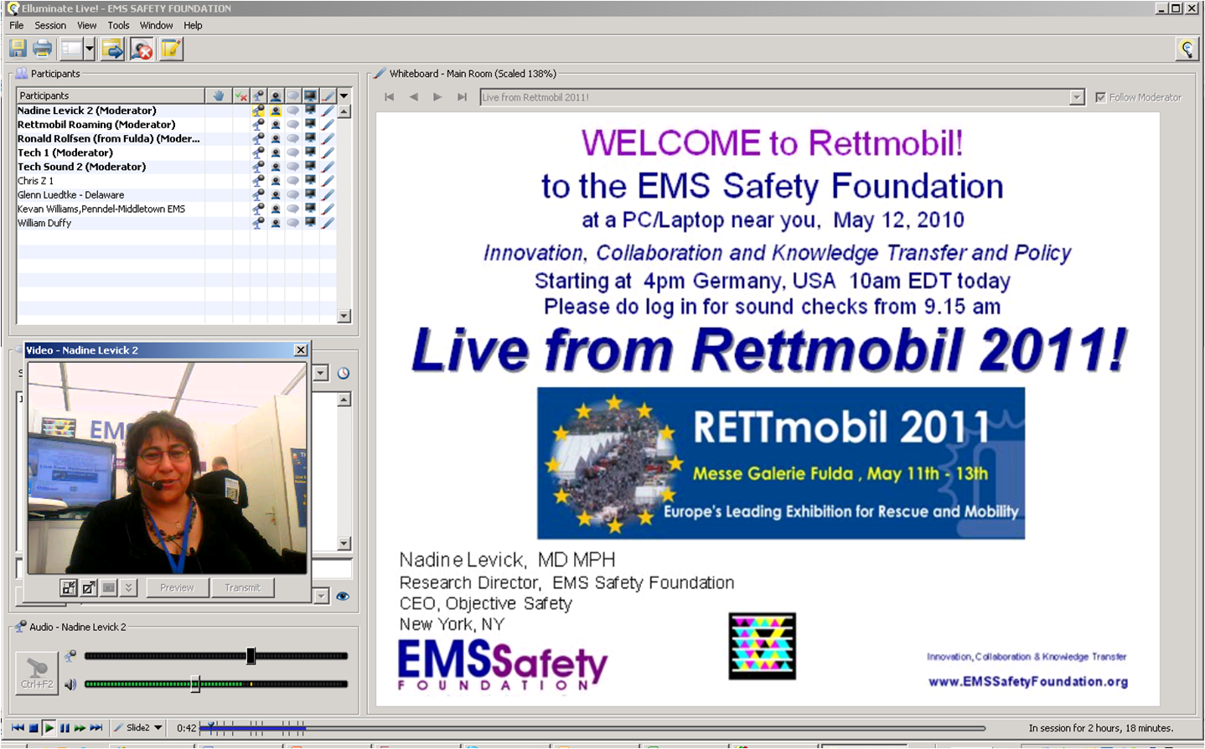Click the Print toolbar icon
1205x749 pixels.
pos(43,49)
